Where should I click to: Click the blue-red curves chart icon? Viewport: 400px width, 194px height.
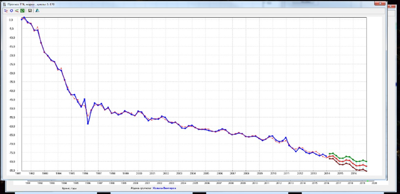5,11
